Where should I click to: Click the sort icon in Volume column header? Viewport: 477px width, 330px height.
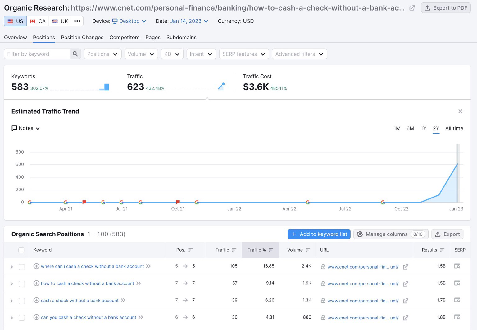[x=308, y=250]
